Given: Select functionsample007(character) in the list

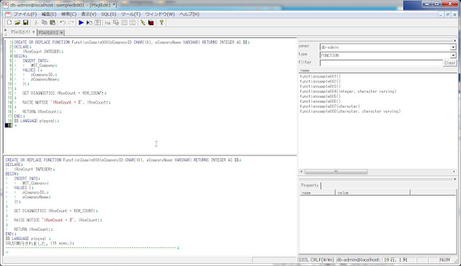Looking at the screenshot, I should pos(330,106).
